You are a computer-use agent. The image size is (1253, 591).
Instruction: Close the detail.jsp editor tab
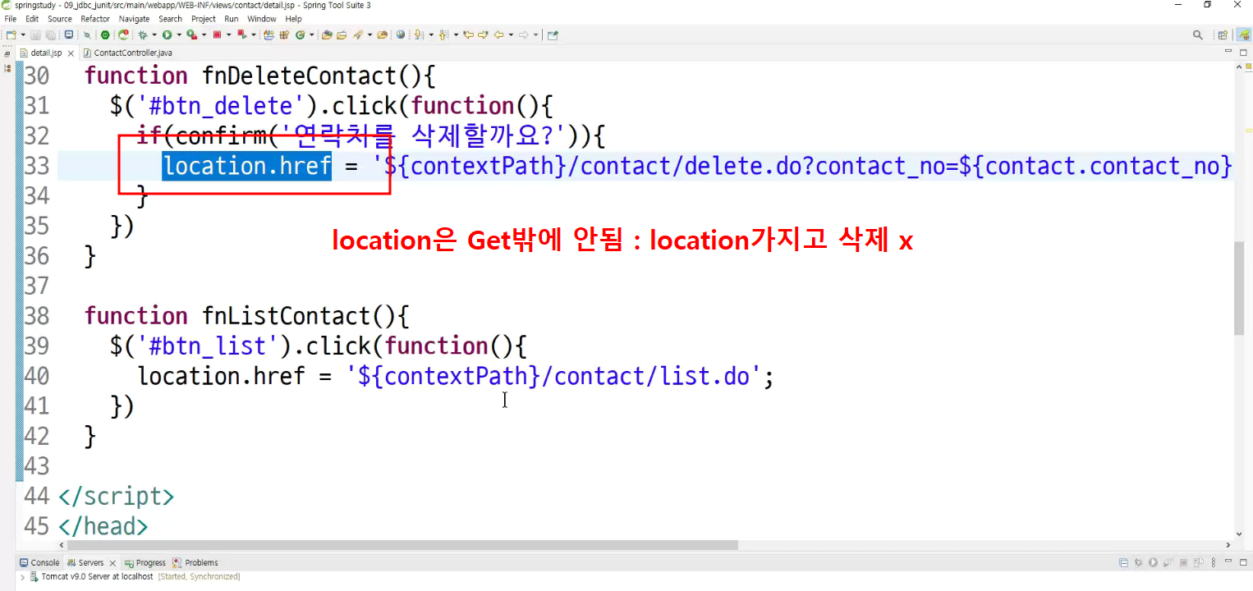(71, 53)
